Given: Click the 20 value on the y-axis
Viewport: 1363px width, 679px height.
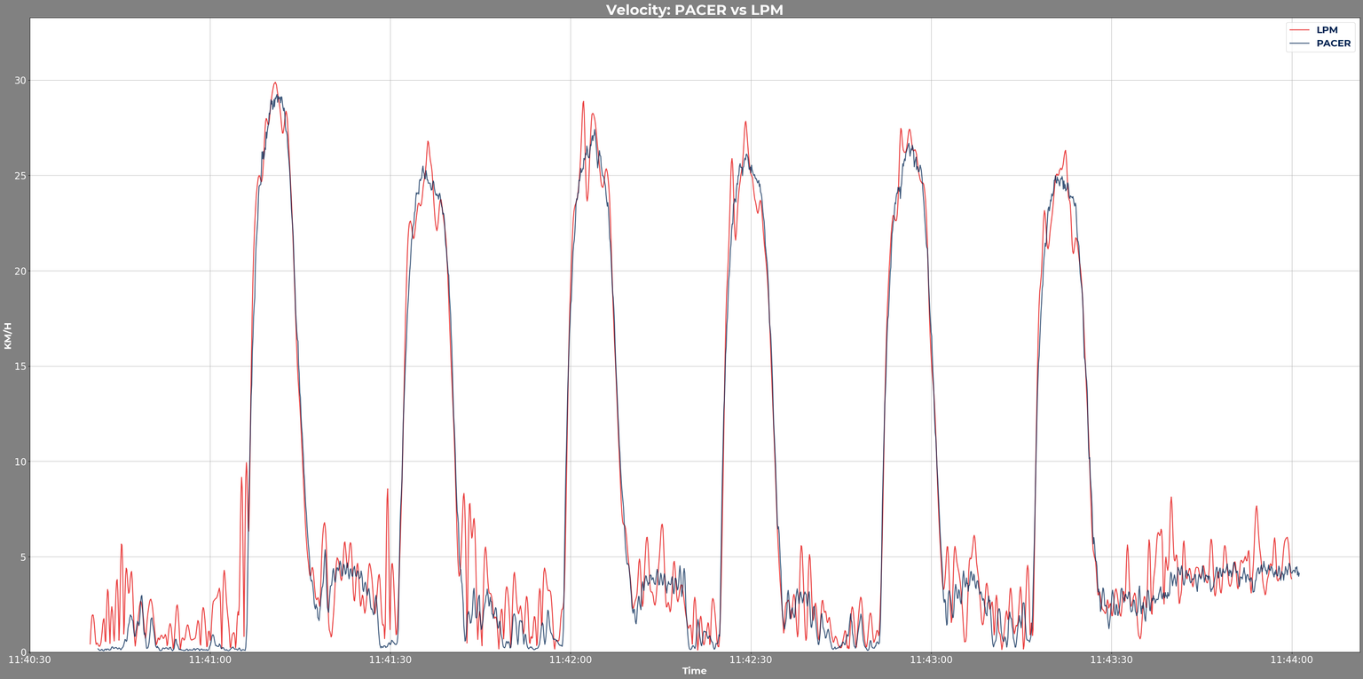Looking at the screenshot, I should click(x=20, y=272).
